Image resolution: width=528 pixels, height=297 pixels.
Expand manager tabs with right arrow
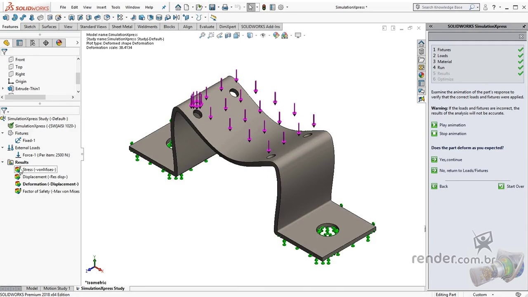click(x=77, y=43)
